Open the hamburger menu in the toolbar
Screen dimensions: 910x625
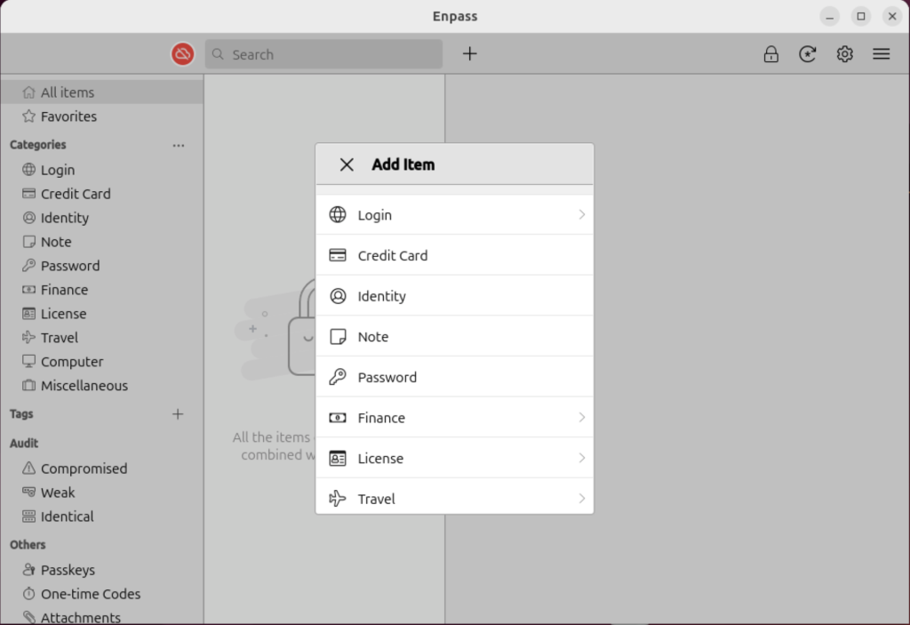881,54
